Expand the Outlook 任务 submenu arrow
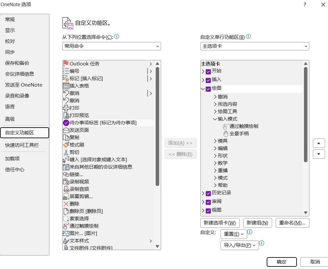The image size is (328, 269). point(151,64)
